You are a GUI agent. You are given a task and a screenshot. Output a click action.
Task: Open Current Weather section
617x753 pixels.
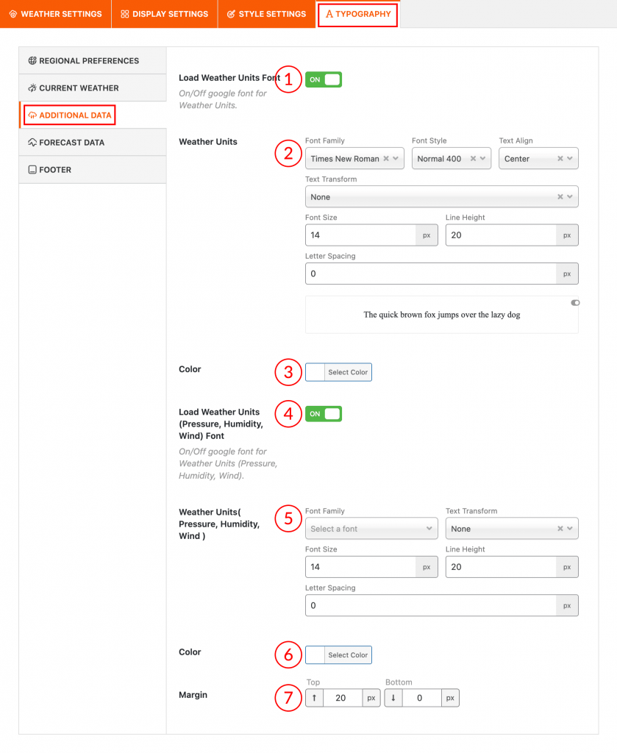[x=93, y=88]
